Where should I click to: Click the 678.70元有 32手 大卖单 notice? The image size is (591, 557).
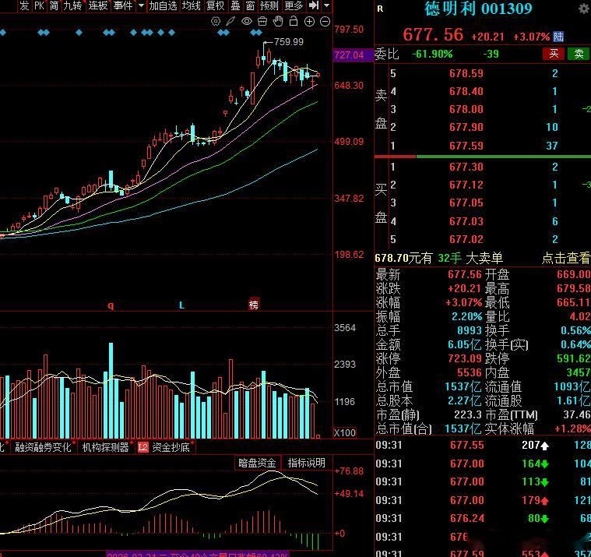pos(438,259)
